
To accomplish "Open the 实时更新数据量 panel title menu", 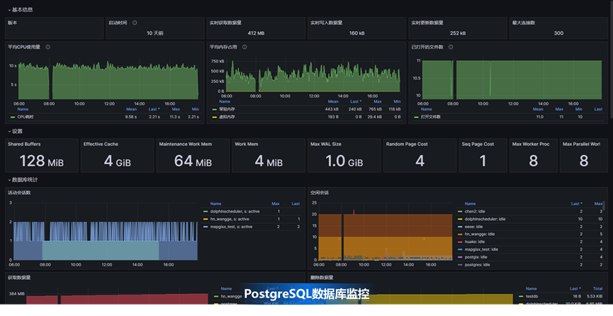I will 427,23.
